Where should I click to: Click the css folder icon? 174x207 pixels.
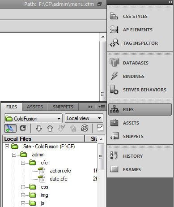(33, 187)
